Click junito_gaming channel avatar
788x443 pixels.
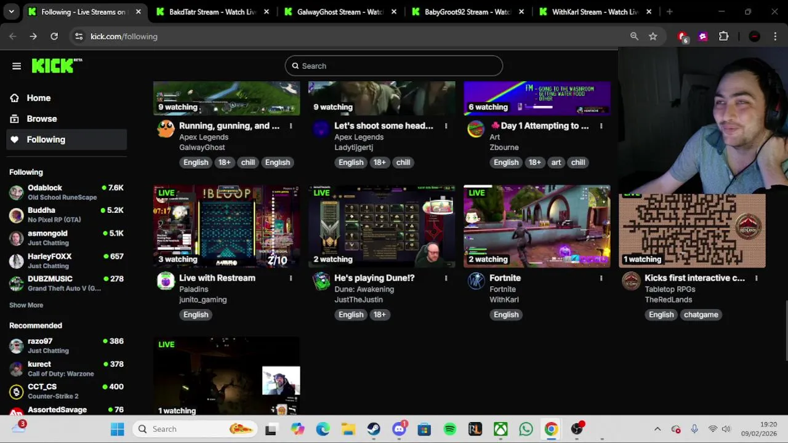click(166, 281)
